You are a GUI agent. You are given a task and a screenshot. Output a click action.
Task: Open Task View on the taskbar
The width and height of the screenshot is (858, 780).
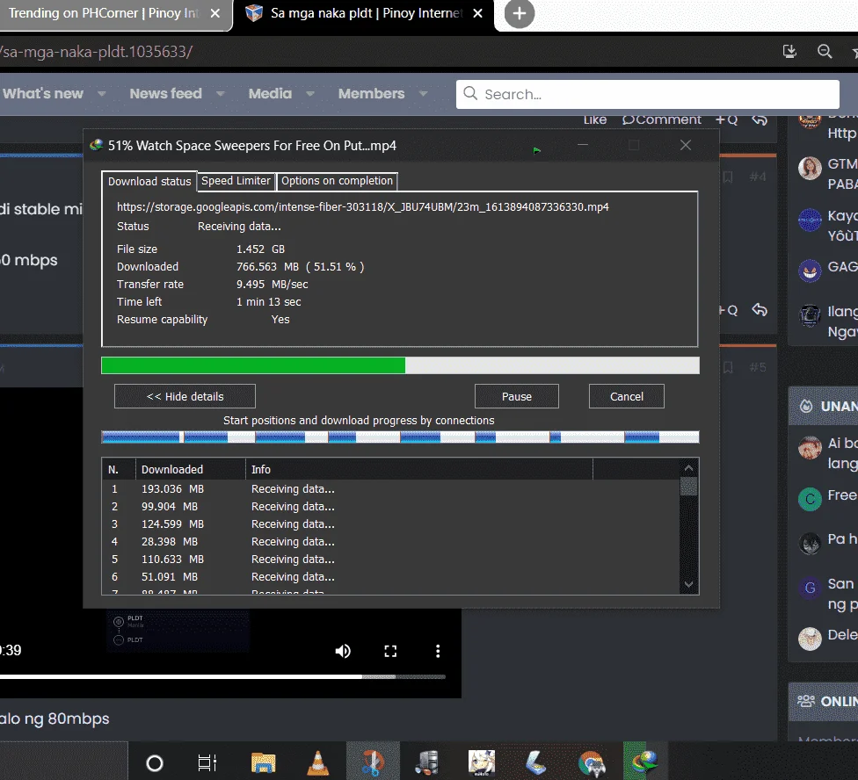pos(207,762)
